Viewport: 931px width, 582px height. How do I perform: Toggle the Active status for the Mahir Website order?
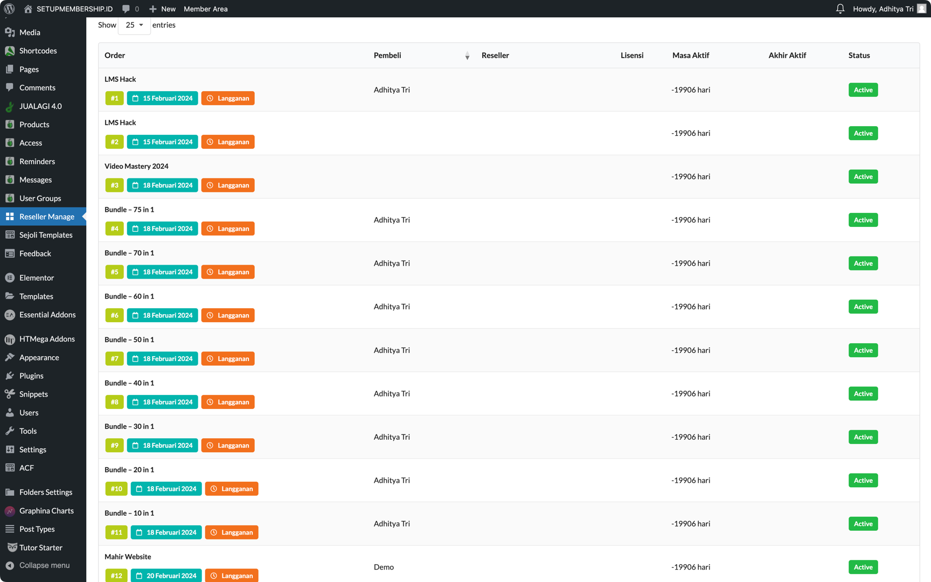(x=863, y=567)
